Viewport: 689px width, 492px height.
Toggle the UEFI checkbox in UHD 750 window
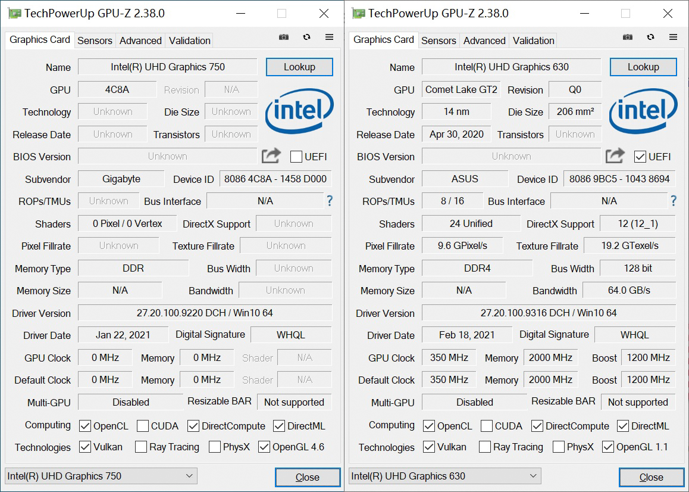pos(296,157)
